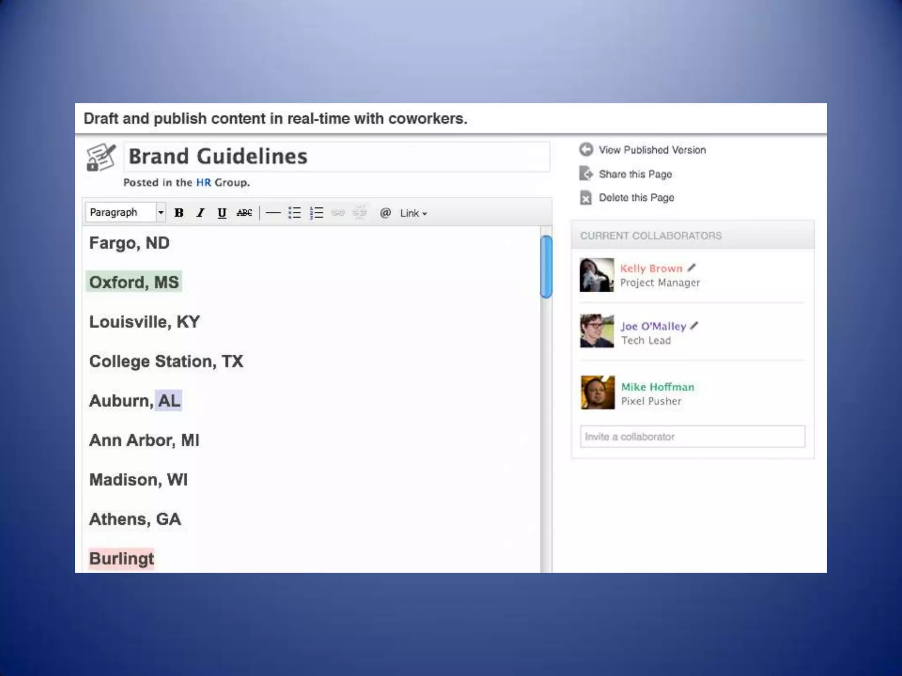
Task: Click the Delete this Page X icon
Action: coord(586,198)
